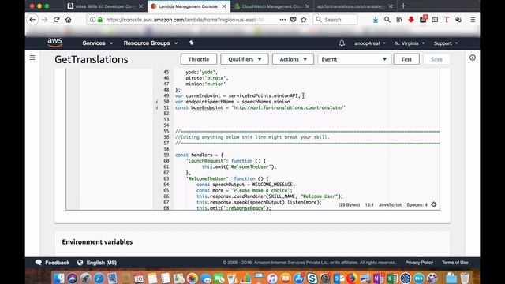505x284 pixels.
Task: Click the Environment variables heading
Action: (97, 242)
